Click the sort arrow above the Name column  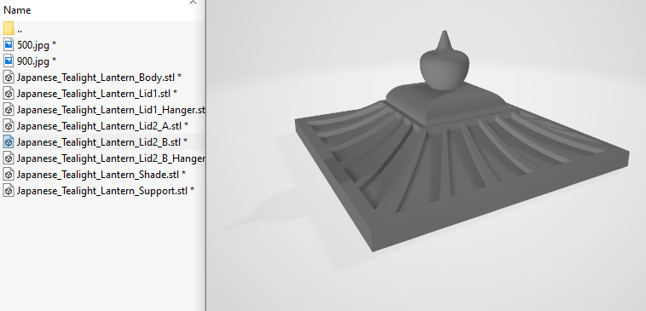coord(193,3)
